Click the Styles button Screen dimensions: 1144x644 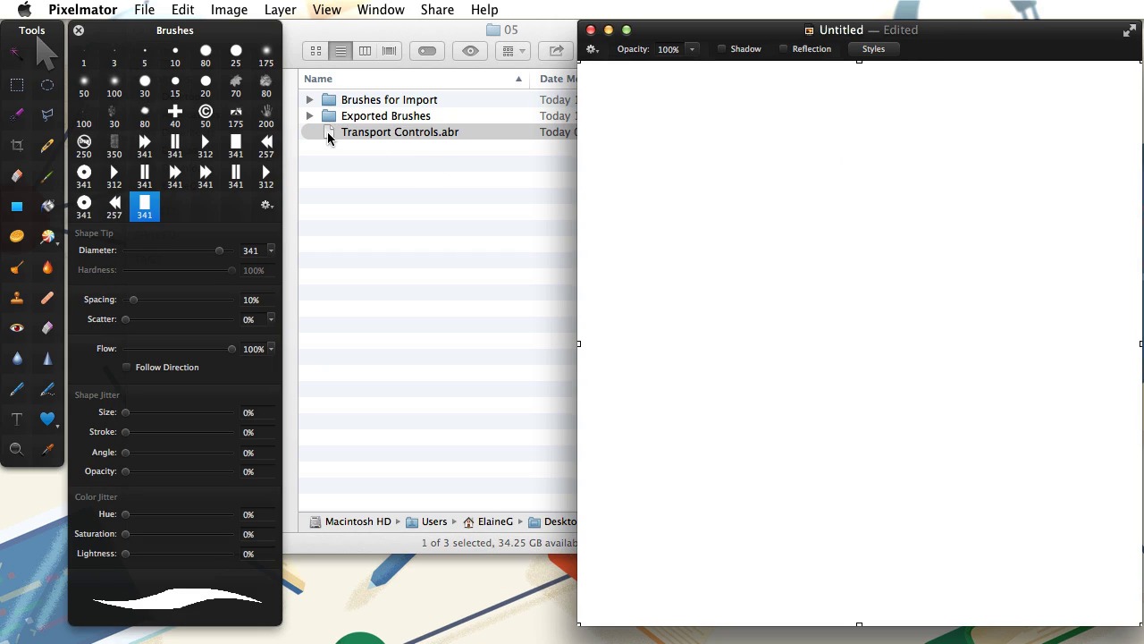(873, 49)
